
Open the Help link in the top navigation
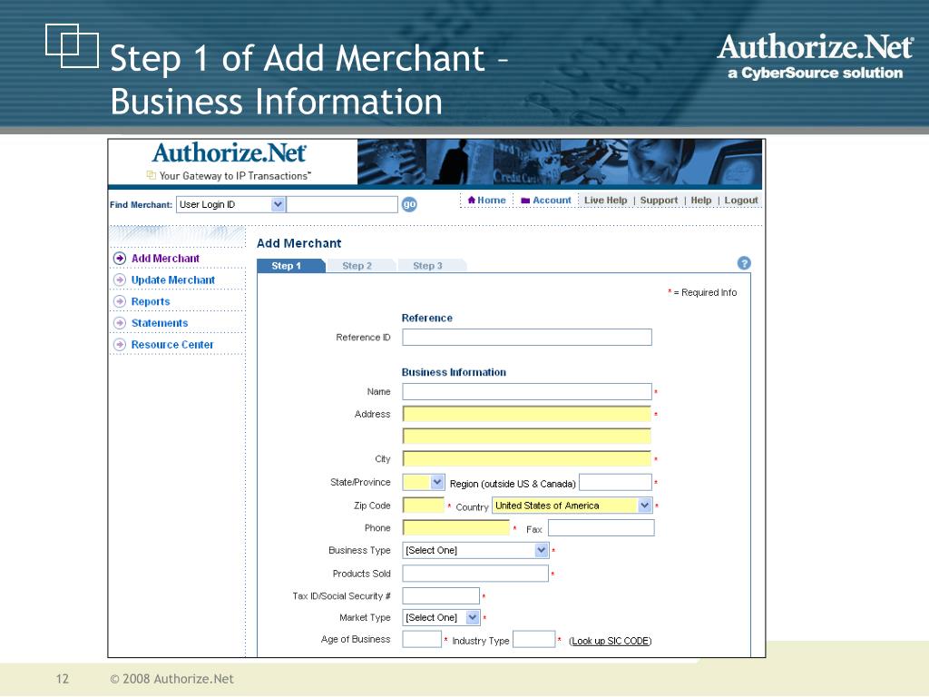coord(701,201)
